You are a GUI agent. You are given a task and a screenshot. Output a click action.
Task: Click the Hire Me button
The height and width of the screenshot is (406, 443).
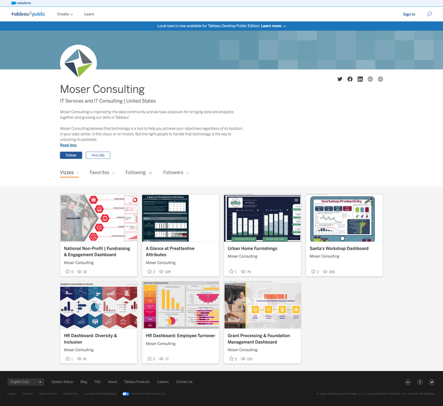point(97,155)
